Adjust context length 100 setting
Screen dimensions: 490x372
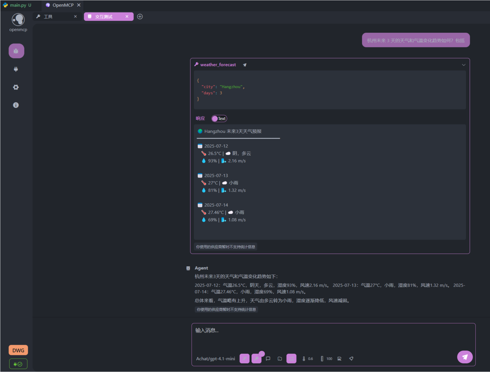(x=326, y=359)
